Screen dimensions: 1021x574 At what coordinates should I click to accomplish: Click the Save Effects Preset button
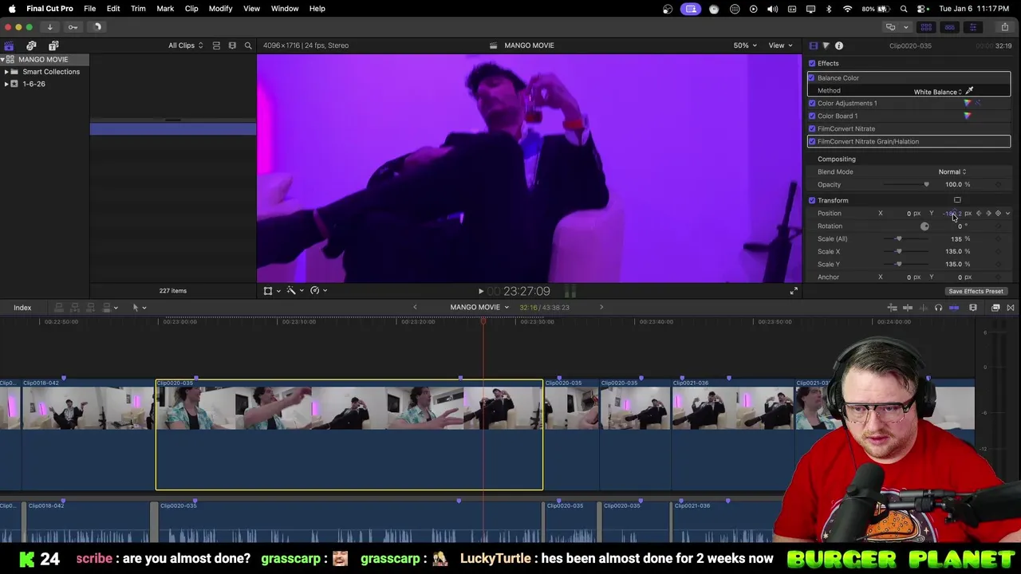976,291
